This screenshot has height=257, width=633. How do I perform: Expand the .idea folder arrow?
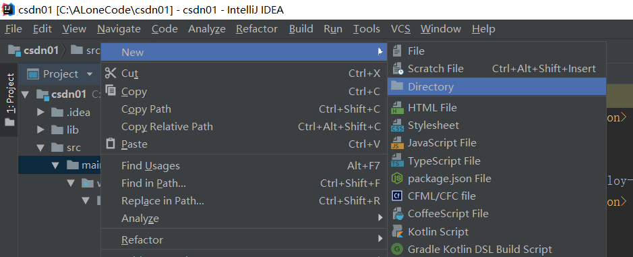point(40,113)
